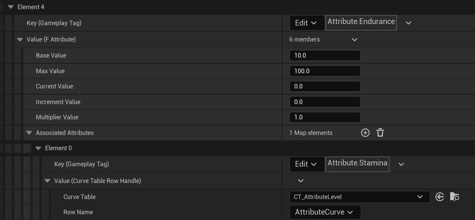
Task: Collapse Value (F Attribute) section
Action: (20, 40)
